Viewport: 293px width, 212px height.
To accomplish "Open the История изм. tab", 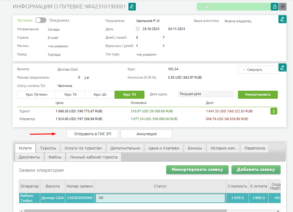I will point(223,148).
